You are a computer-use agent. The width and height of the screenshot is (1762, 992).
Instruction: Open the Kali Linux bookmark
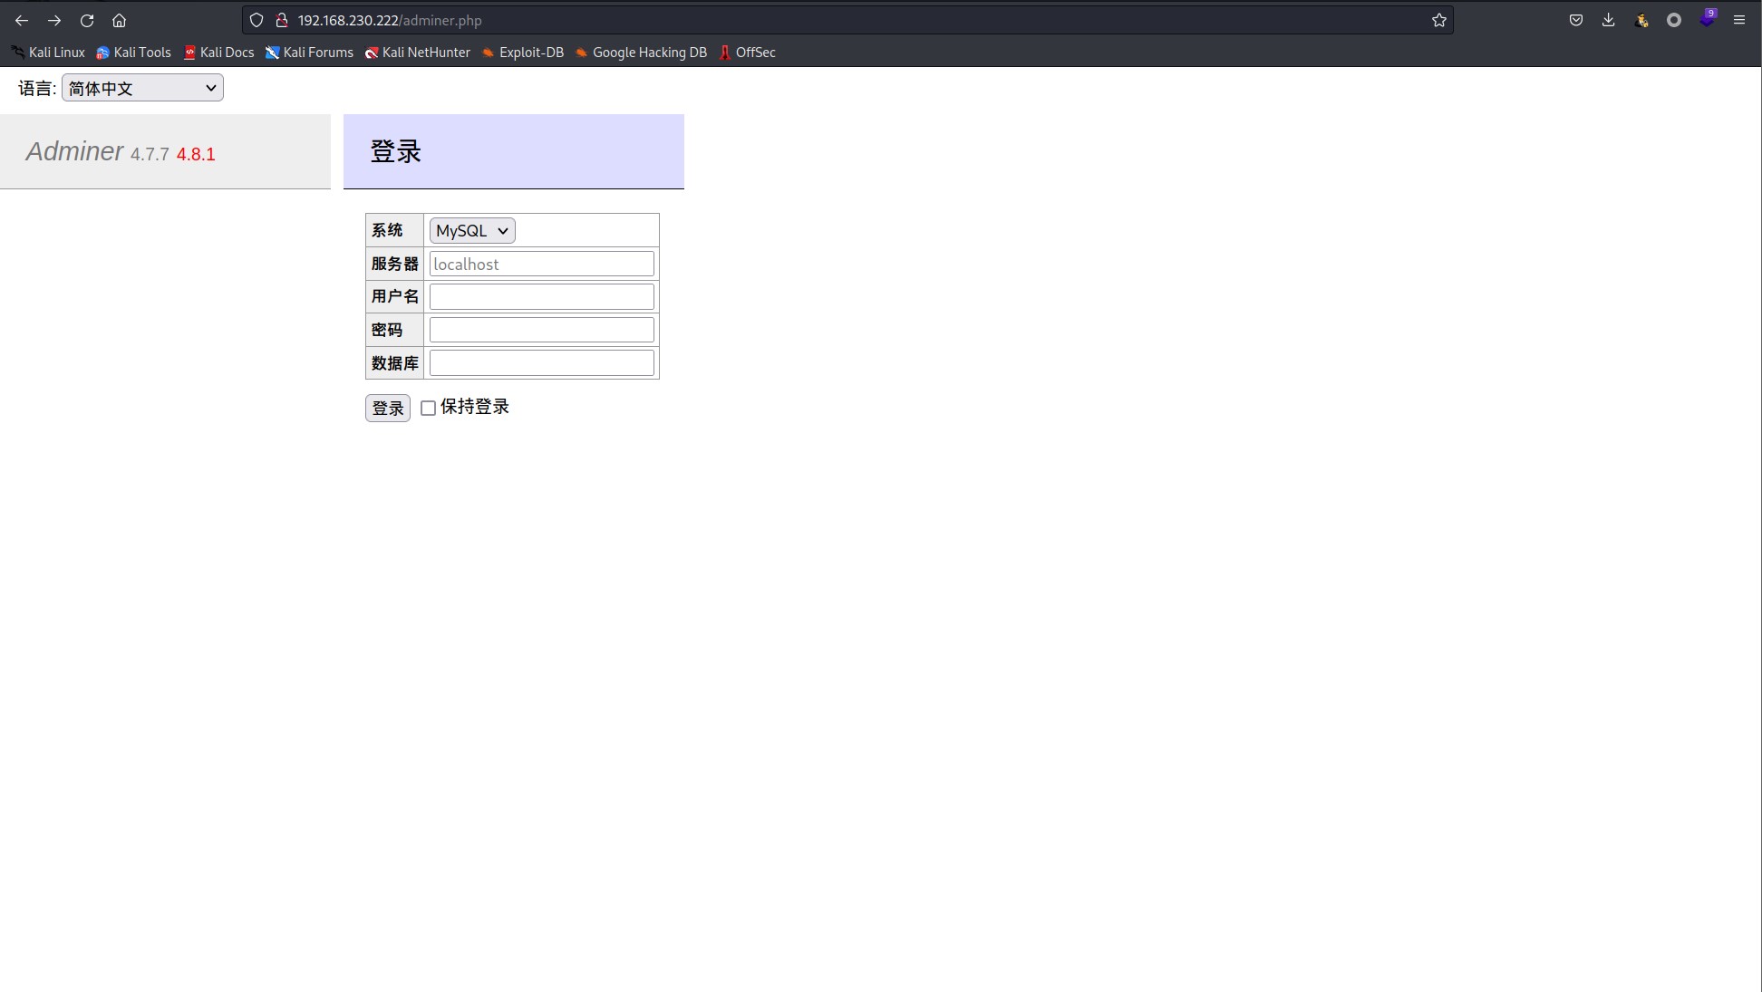(48, 53)
